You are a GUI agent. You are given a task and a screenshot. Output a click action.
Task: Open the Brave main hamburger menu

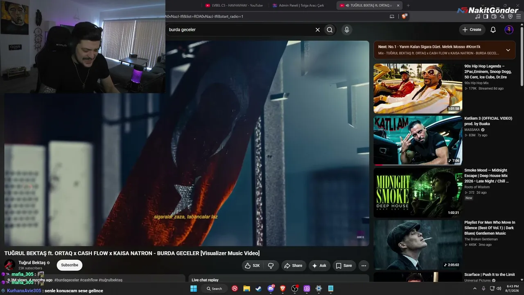(518, 16)
